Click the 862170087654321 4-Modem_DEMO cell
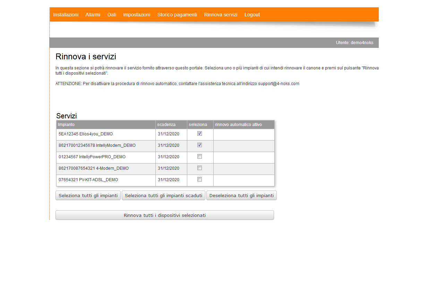Image resolution: width=428 pixels, height=294 pixels. (x=106, y=169)
